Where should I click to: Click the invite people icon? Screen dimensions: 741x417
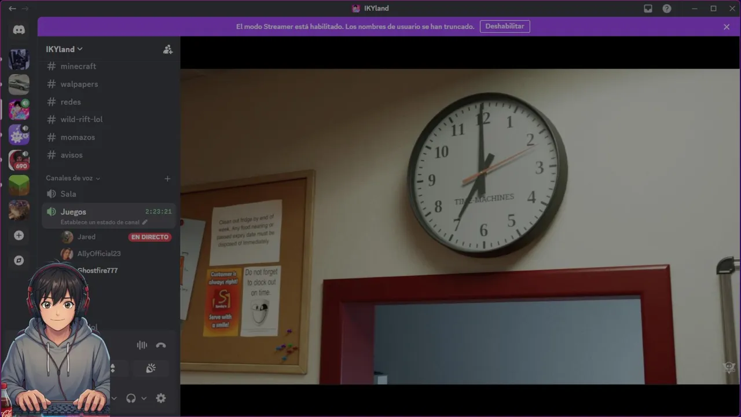[x=167, y=49]
